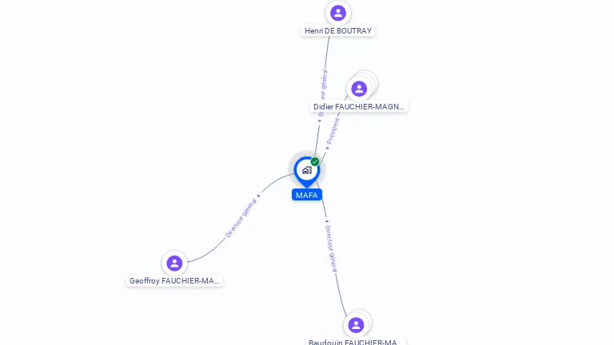This screenshot has height=345, width=614.
Task: Click arrow marker on Geoffroy's edge
Action: coord(258,196)
